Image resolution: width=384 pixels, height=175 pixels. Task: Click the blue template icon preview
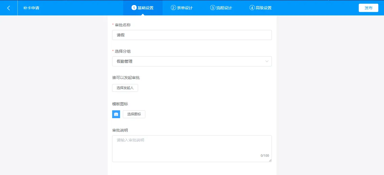click(x=116, y=114)
